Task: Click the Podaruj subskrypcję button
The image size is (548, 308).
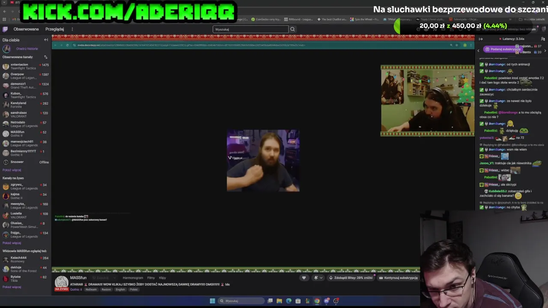Action: [x=502, y=49]
